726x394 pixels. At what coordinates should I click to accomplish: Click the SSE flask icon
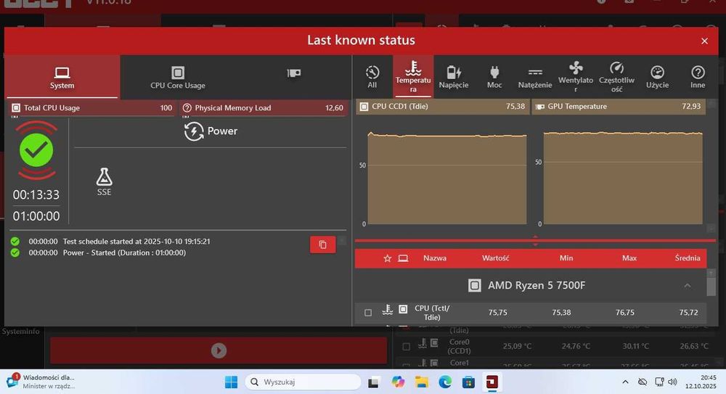(x=104, y=177)
